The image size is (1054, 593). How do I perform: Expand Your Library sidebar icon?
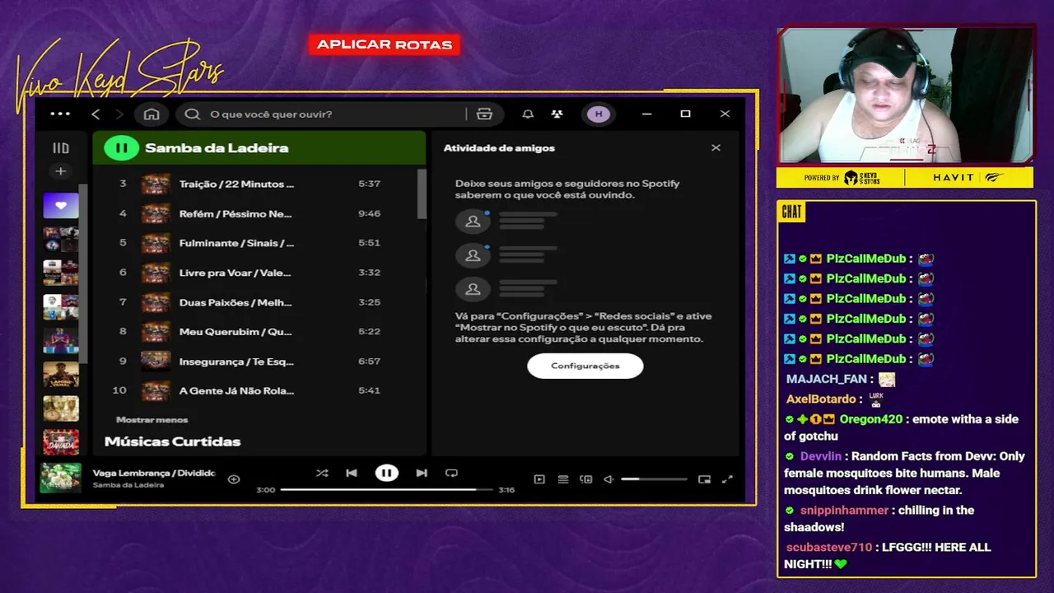(61, 148)
